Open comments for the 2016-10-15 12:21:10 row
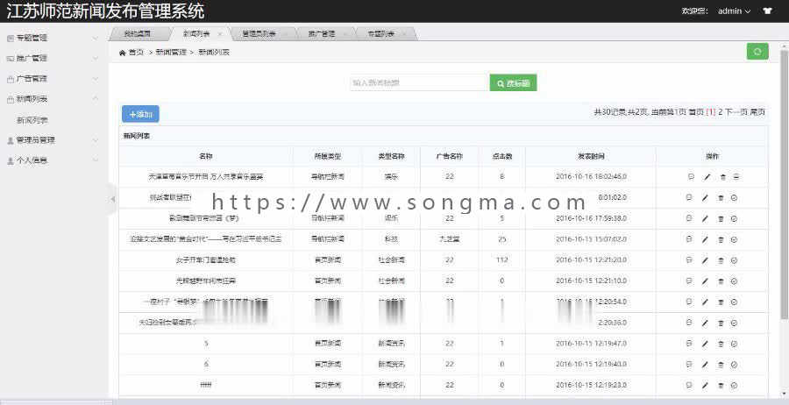 (689, 281)
